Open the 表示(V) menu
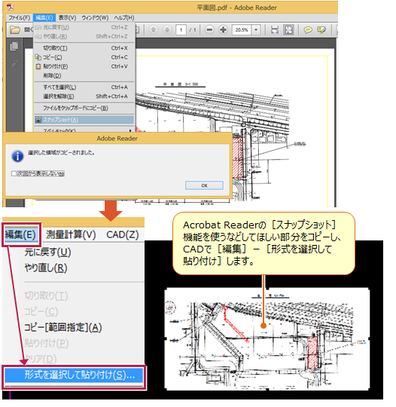The width and height of the screenshot is (396, 407). pyautogui.click(x=67, y=17)
